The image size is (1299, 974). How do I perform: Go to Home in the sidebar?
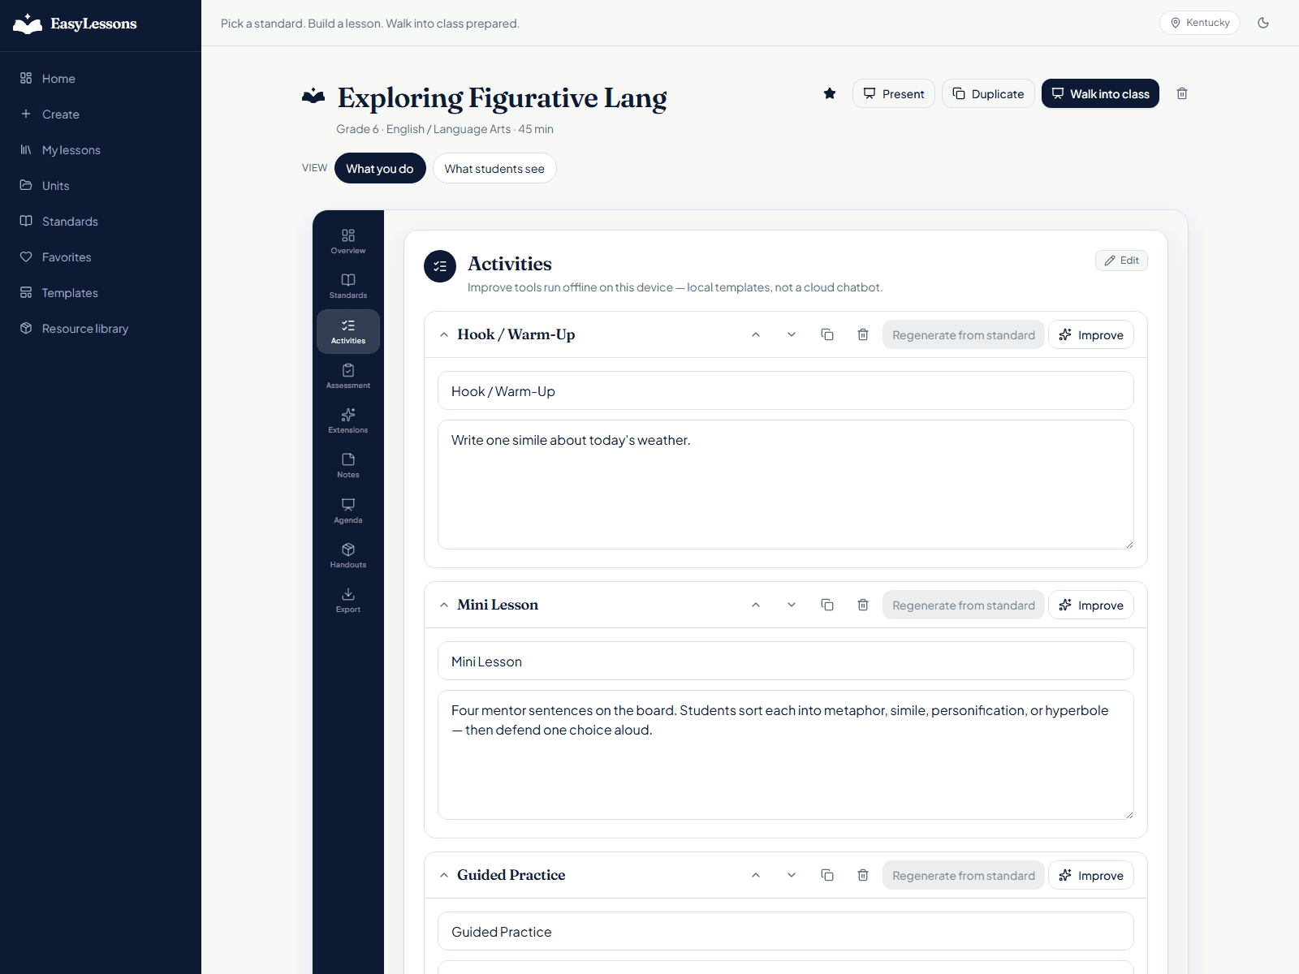101,79
